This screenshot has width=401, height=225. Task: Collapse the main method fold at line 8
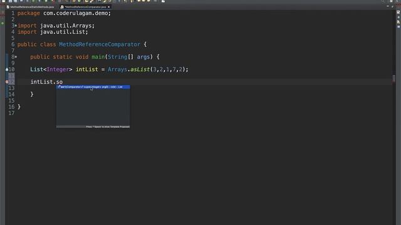click(x=16, y=57)
